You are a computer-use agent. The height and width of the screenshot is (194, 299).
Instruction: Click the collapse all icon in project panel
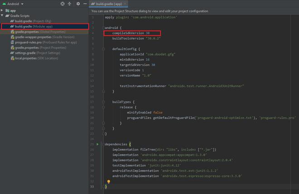click(69, 4)
